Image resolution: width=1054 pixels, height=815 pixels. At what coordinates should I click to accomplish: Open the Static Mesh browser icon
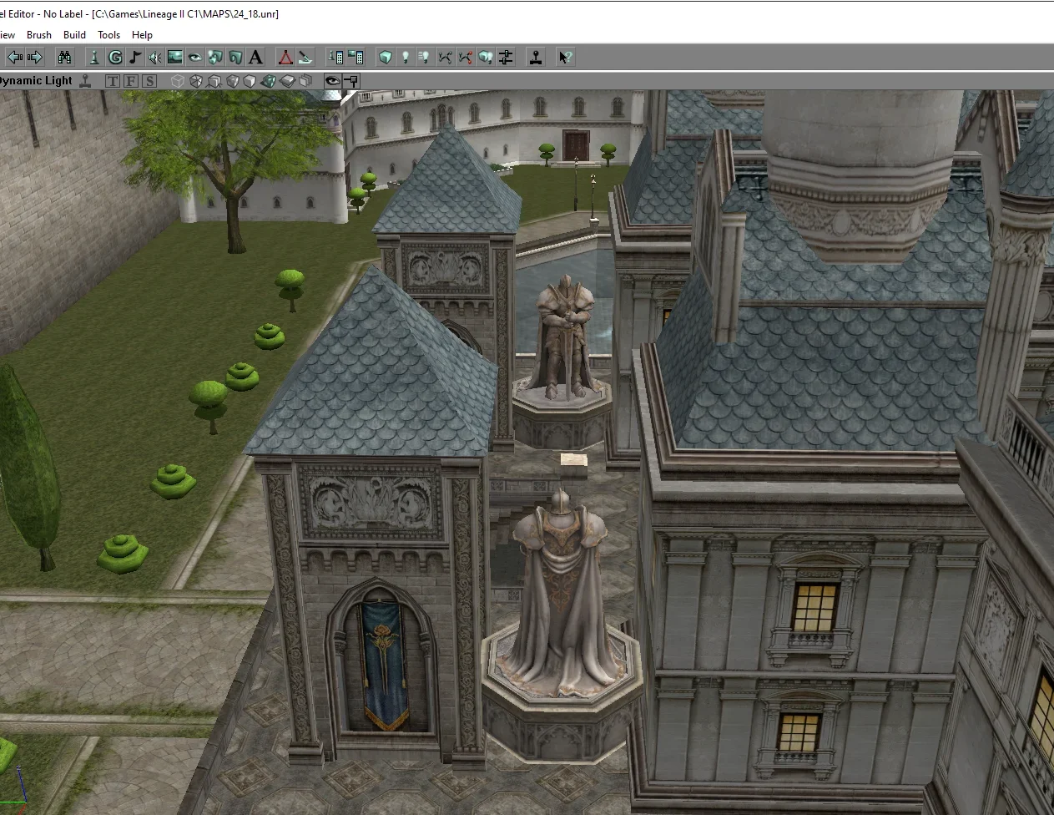click(x=235, y=57)
